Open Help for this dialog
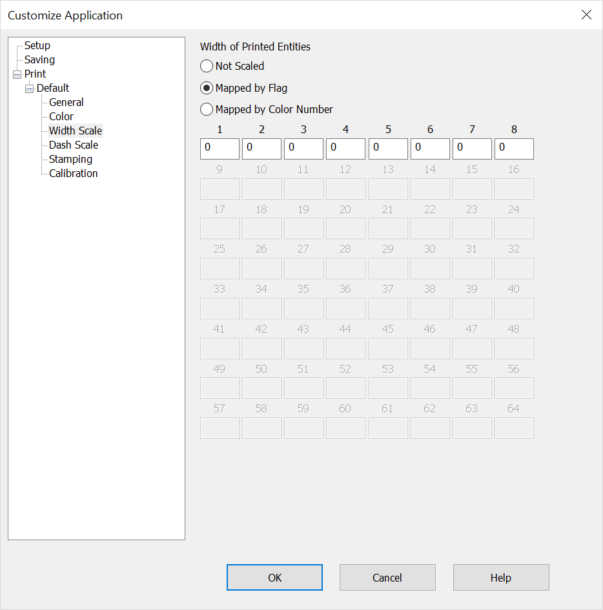603x610 pixels. point(501,577)
